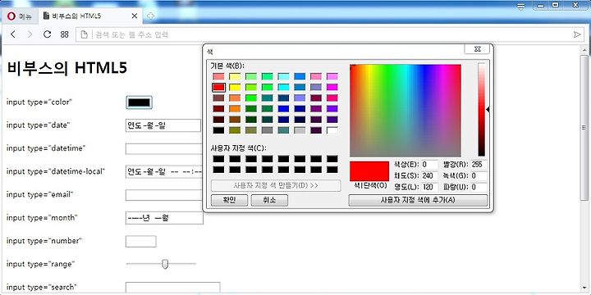
Task: Reload the page with refresh icon
Action: click(47, 34)
